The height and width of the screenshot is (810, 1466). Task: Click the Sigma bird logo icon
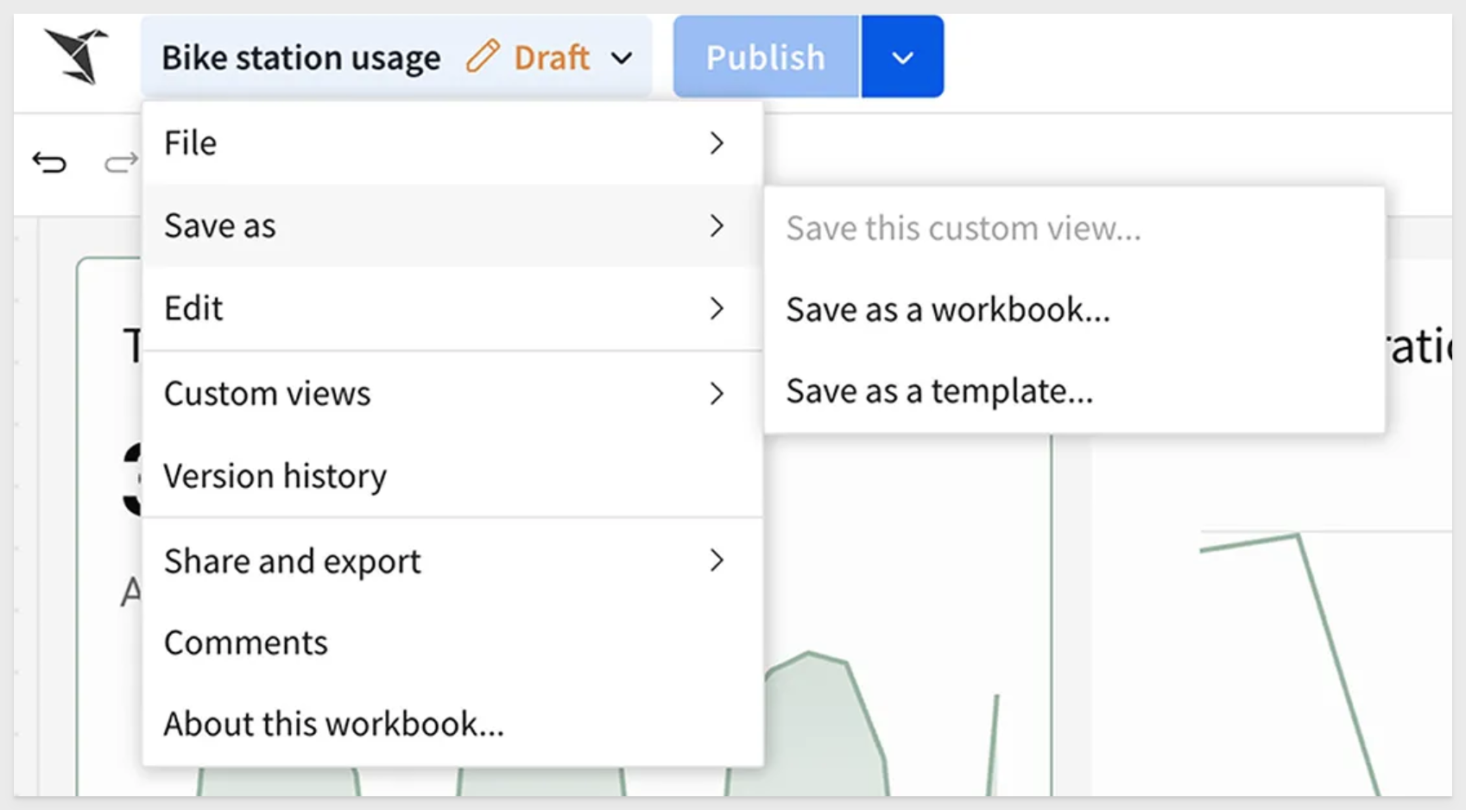[x=77, y=56]
